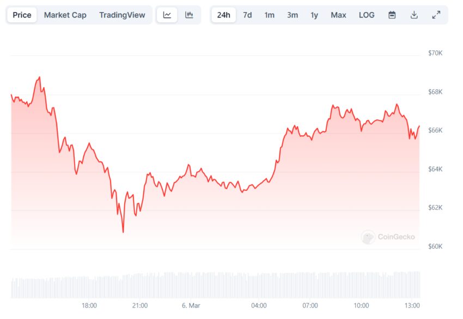Open the calendar date picker

[x=392, y=15]
